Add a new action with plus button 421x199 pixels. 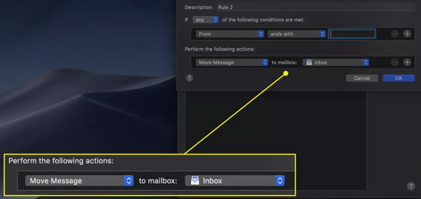tap(407, 63)
